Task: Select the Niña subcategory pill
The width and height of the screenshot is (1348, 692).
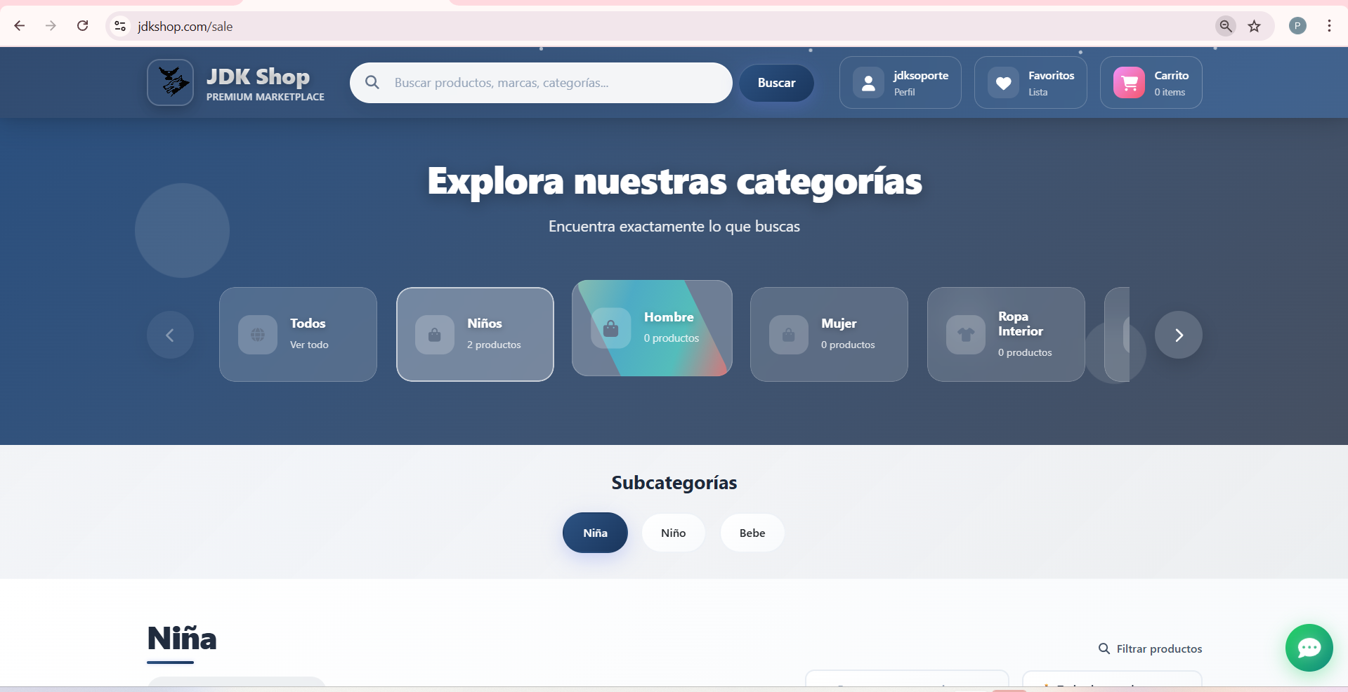Action: tap(595, 533)
